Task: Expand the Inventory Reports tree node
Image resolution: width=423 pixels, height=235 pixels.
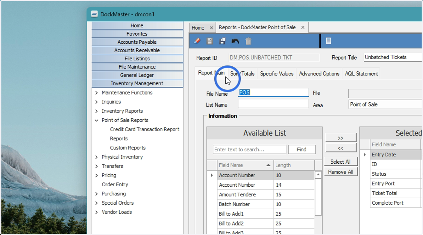Action: pyautogui.click(x=97, y=111)
